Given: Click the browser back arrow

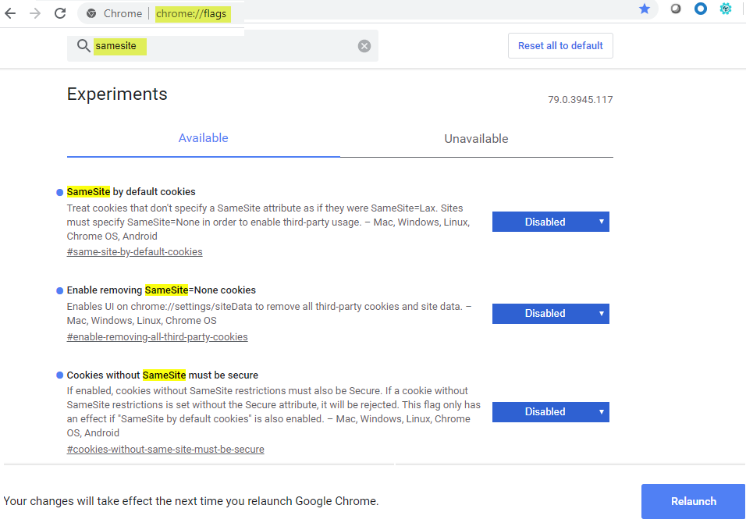Looking at the screenshot, I should [10, 13].
